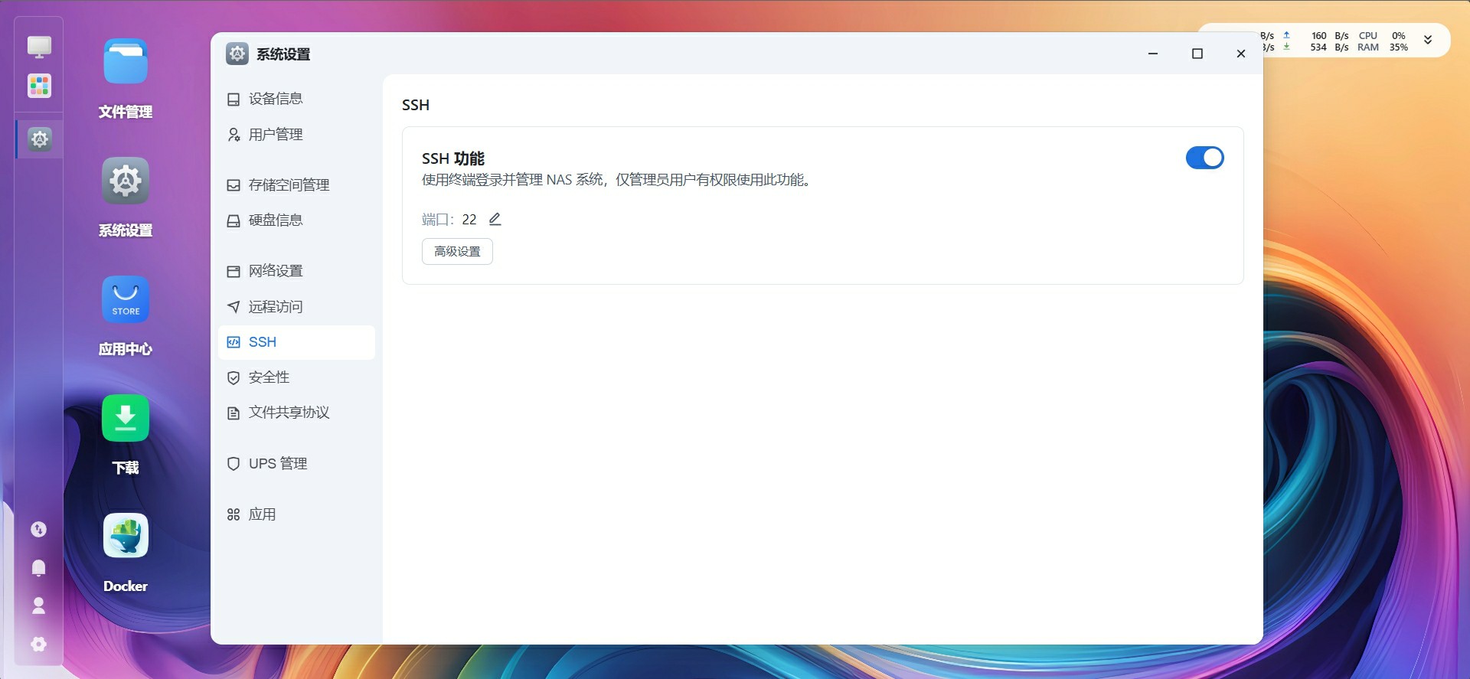This screenshot has height=679, width=1470.
Task: Maximize the 系统设置 window
Action: click(1197, 54)
